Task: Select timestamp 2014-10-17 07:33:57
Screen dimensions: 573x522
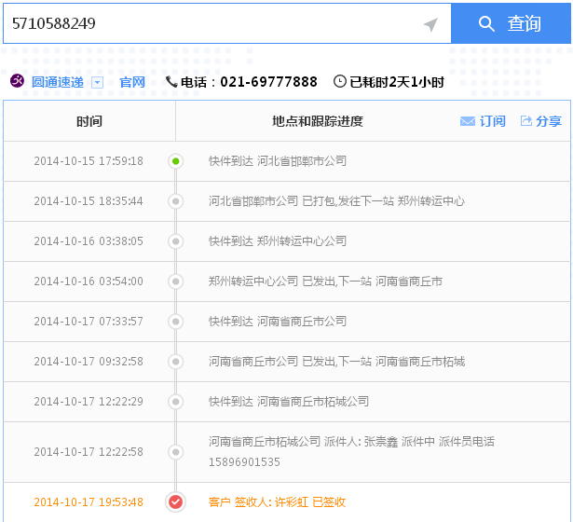Action: pos(89,322)
